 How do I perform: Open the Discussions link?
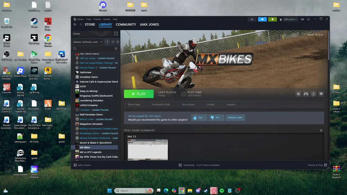pos(188,105)
